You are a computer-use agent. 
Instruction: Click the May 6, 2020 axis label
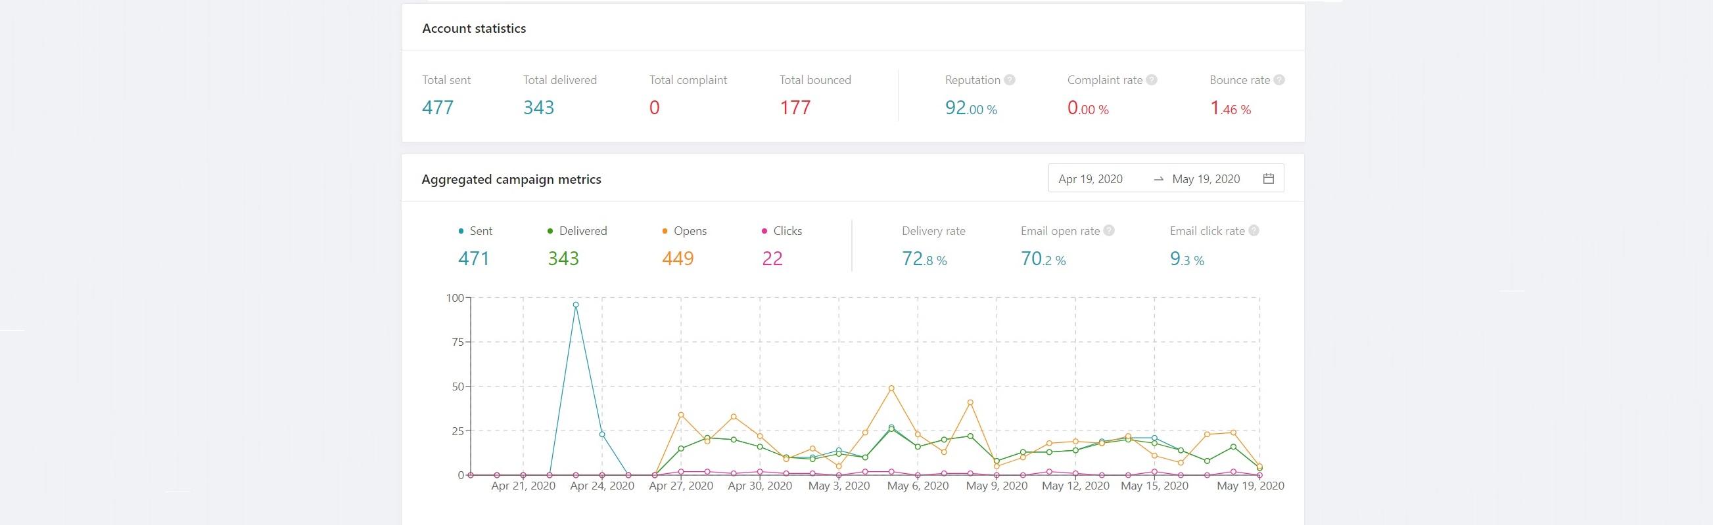point(918,486)
